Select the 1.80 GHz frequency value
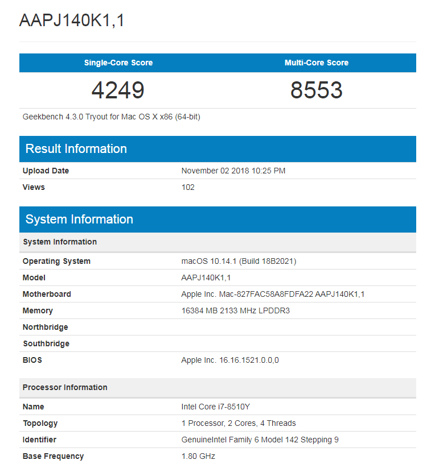 coord(198,456)
